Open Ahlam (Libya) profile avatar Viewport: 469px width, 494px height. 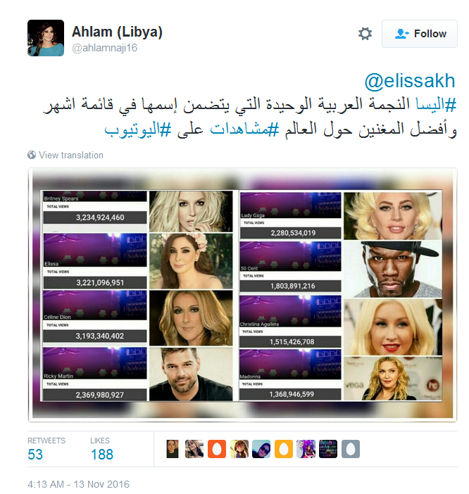point(46,38)
